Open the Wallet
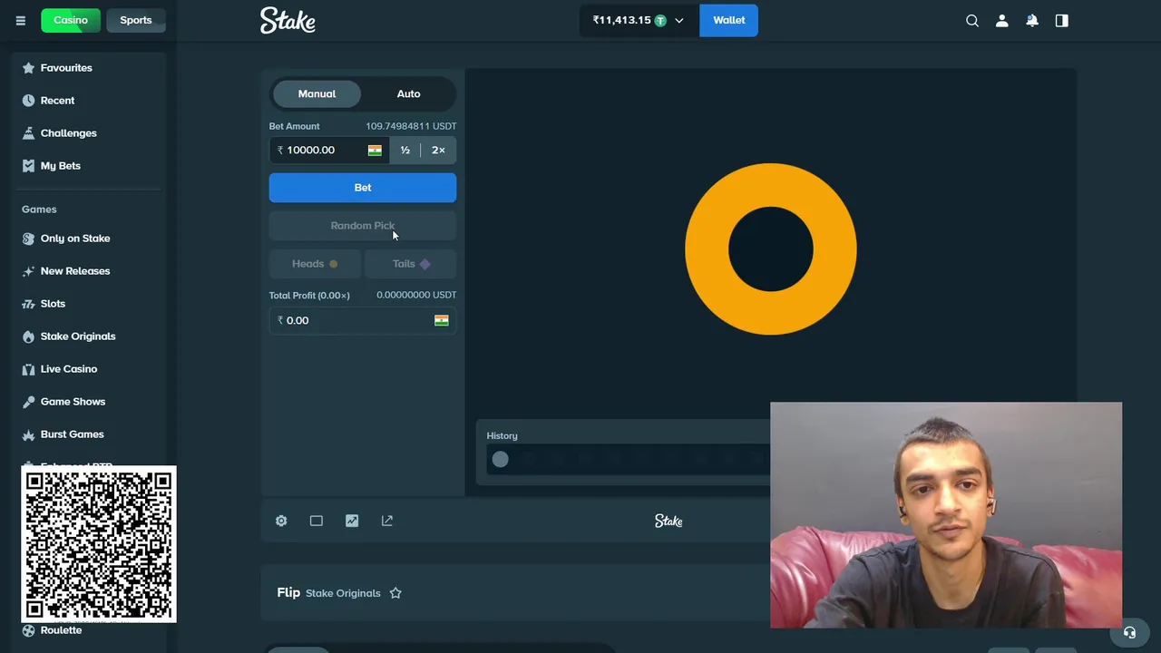Image resolution: width=1161 pixels, height=653 pixels. pos(728,20)
